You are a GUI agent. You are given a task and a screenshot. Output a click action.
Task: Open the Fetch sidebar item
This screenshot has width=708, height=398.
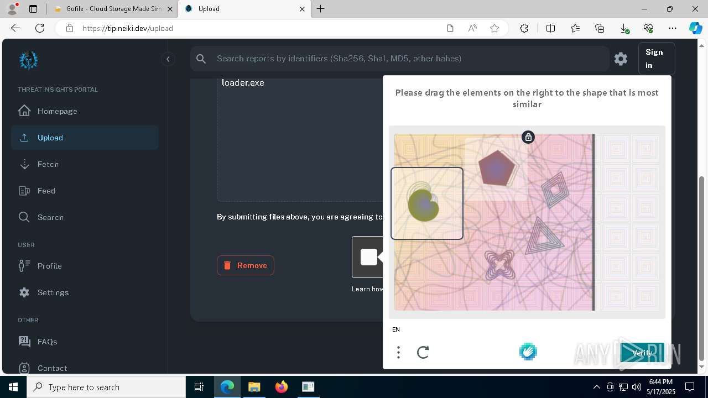click(85, 164)
